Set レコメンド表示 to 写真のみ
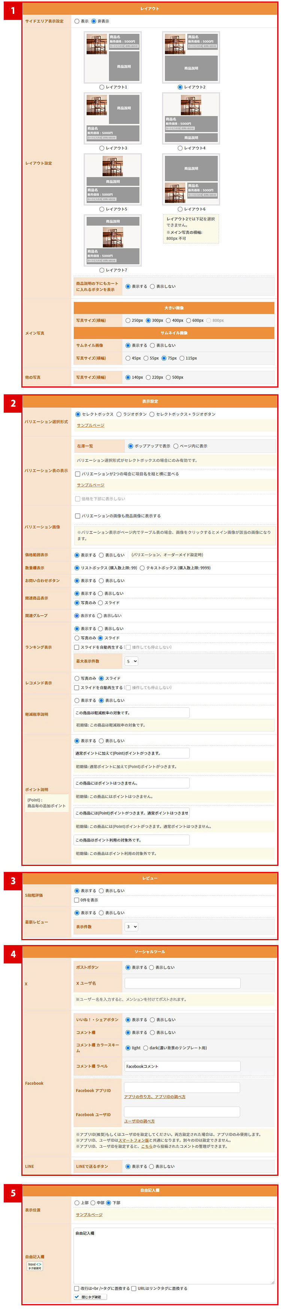 (77, 678)
